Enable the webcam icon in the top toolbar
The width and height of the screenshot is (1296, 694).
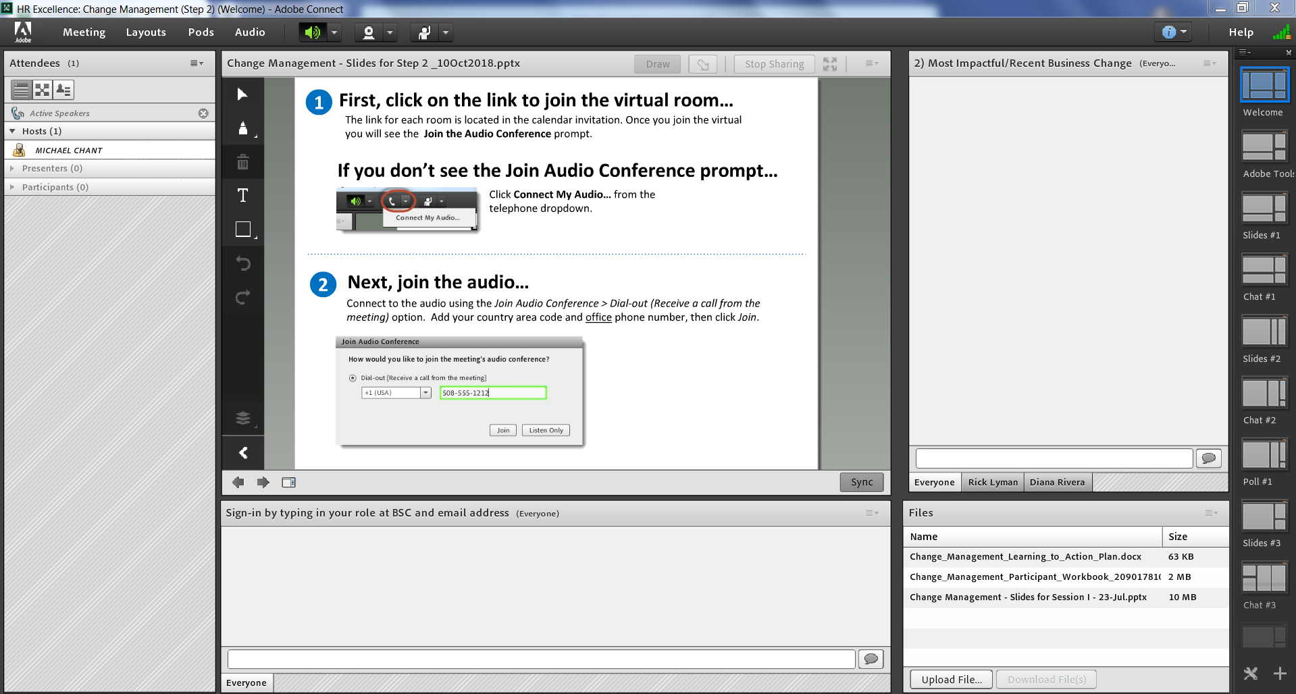(369, 32)
